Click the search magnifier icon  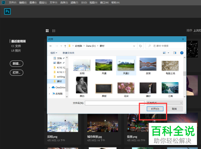[150, 46]
